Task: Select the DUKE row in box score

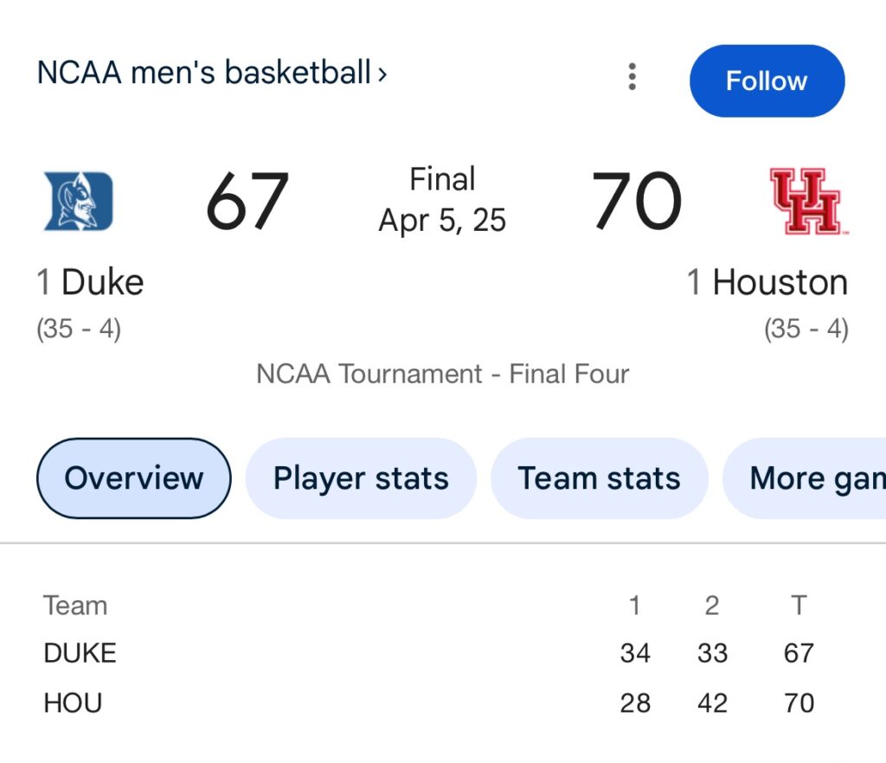Action: click(x=80, y=653)
